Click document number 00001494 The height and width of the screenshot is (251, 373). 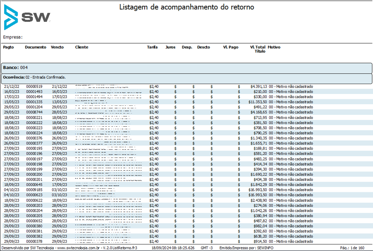coord(34,97)
